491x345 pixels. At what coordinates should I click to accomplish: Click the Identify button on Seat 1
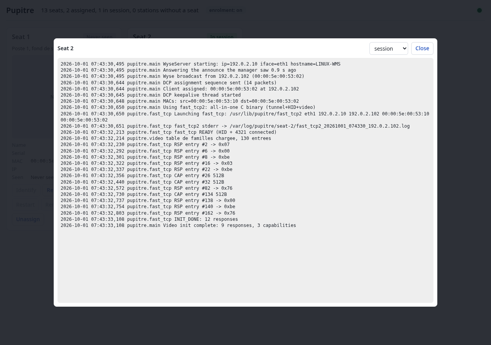pos(26,190)
